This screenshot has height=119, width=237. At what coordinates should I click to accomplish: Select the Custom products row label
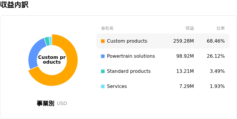pos(127,41)
